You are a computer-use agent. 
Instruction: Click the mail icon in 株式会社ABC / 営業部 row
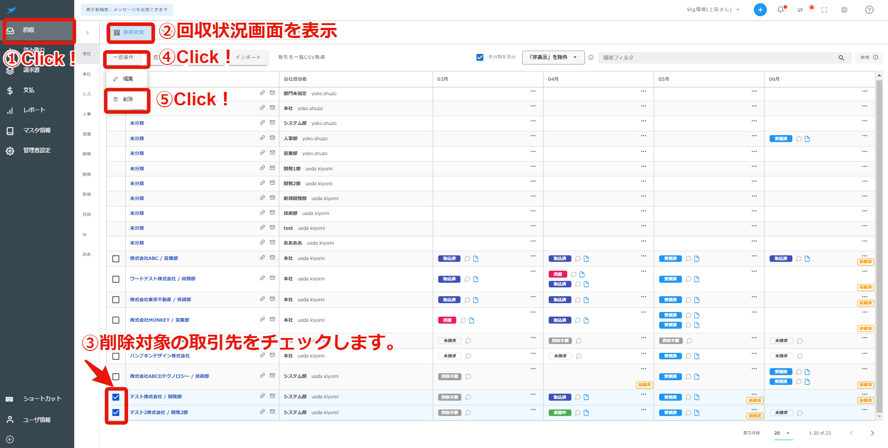272,258
